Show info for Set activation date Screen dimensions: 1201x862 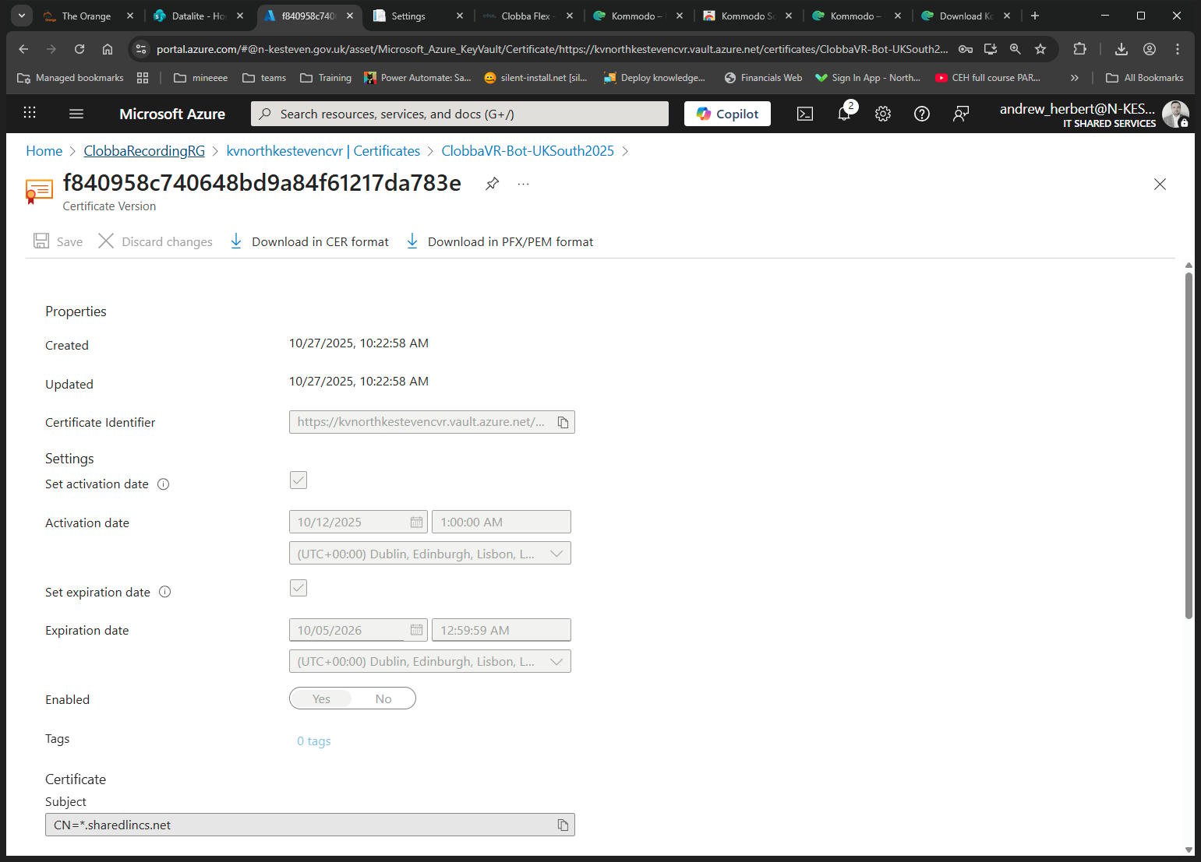(x=164, y=484)
